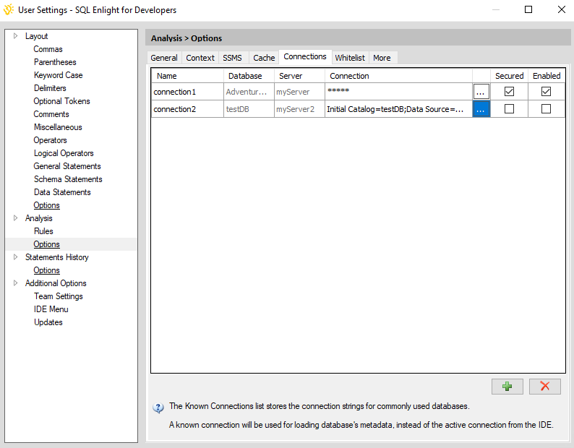574x448 pixels.
Task: Collapse the Analysis tree node
Action: 15,218
